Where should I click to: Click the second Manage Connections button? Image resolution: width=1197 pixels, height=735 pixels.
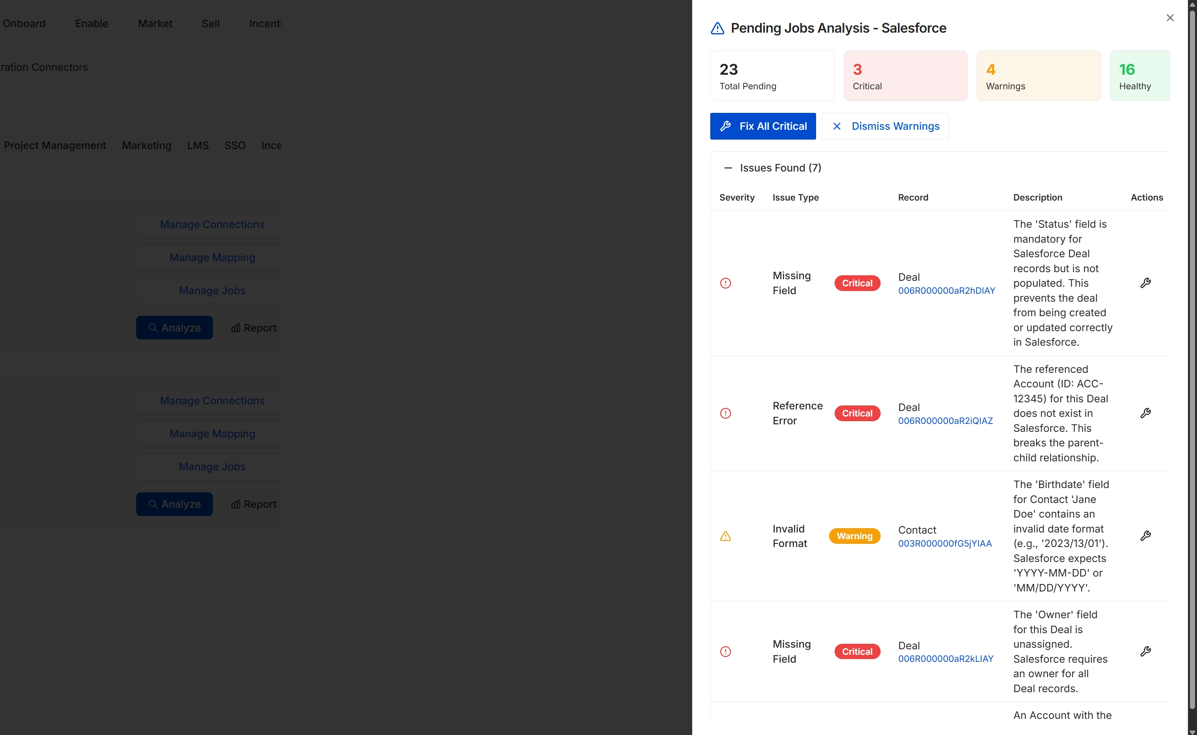click(209, 401)
